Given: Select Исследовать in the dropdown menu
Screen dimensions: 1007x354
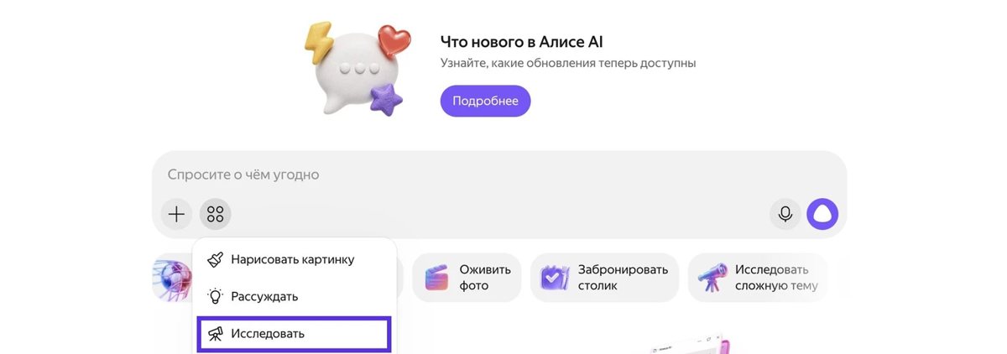Looking at the screenshot, I should 294,334.
